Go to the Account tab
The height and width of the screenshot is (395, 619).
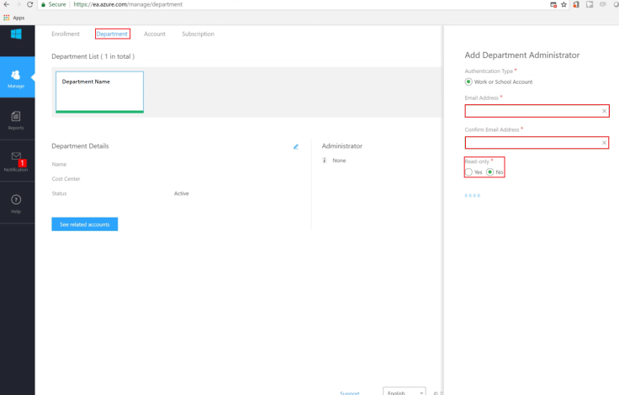pos(155,34)
